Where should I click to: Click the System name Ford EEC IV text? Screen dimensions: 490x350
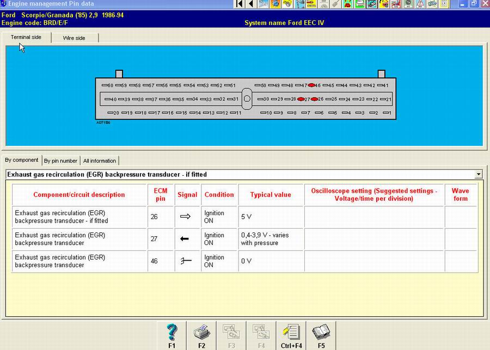284,23
